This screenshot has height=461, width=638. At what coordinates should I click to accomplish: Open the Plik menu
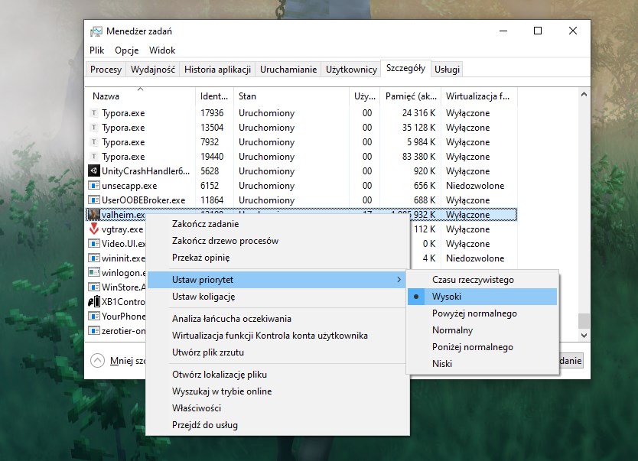click(97, 50)
